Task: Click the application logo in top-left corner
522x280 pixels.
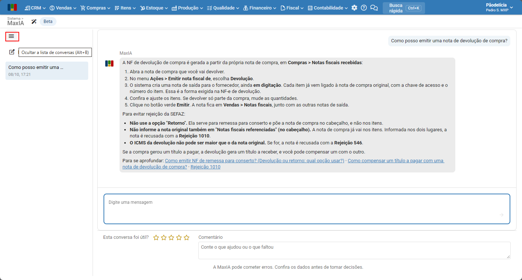Action: click(12, 8)
